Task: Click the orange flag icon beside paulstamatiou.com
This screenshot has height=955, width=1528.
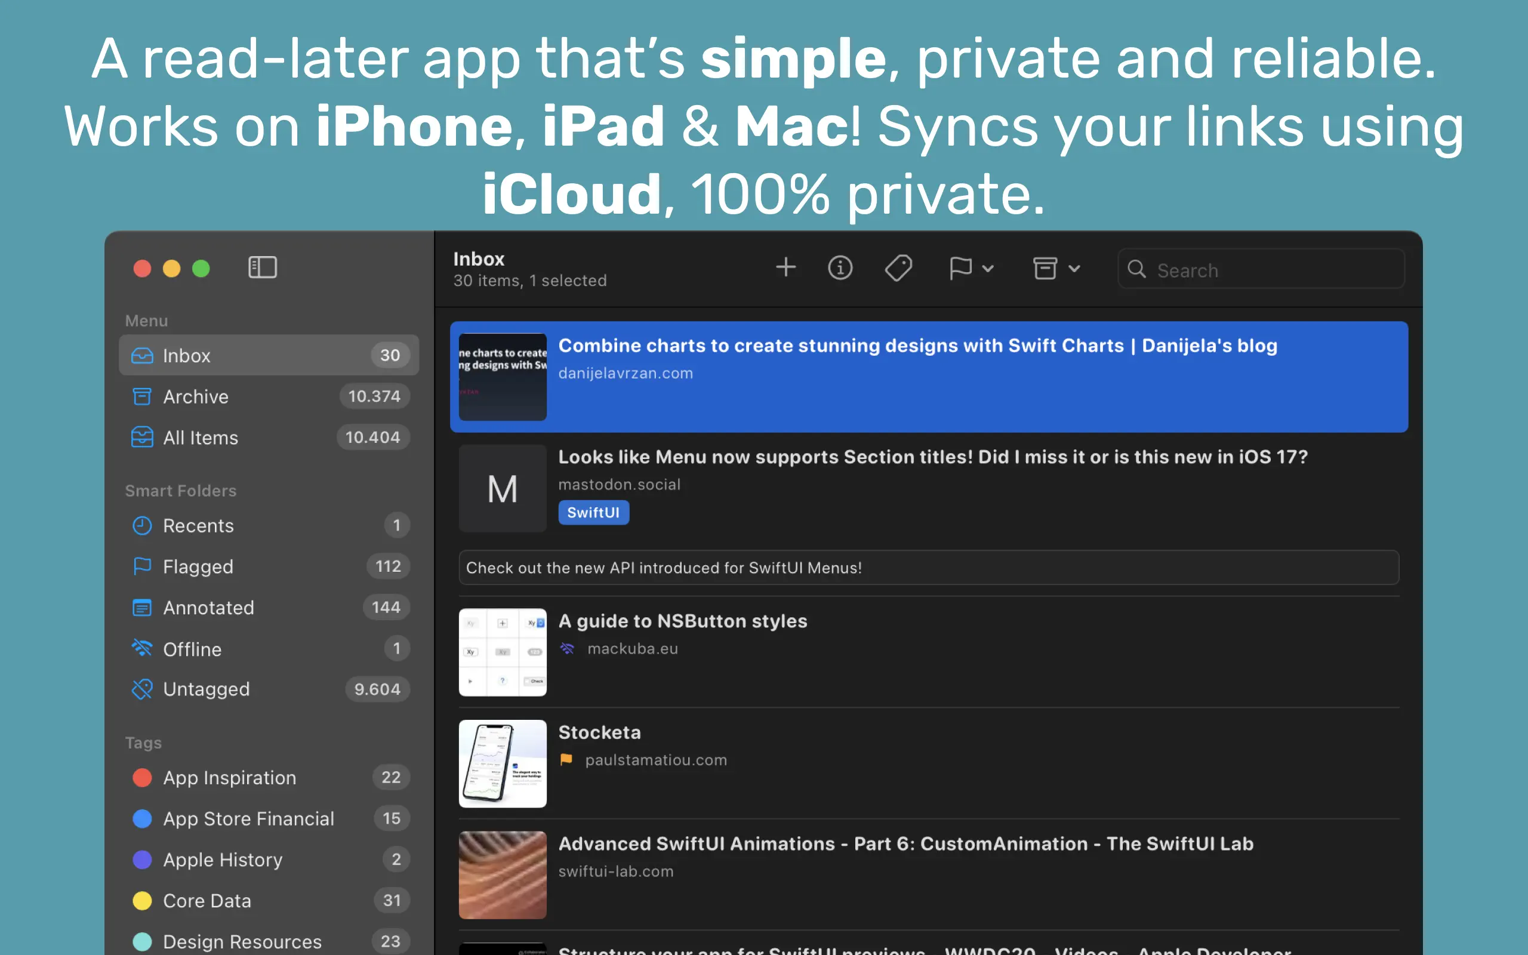Action: click(x=566, y=760)
